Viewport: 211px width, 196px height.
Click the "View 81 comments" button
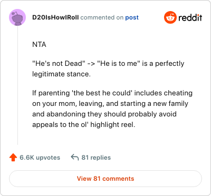(105, 179)
